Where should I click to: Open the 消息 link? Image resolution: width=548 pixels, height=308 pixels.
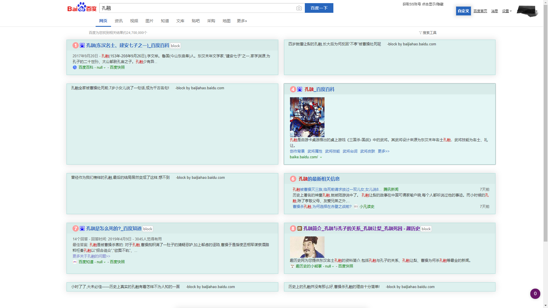click(494, 11)
